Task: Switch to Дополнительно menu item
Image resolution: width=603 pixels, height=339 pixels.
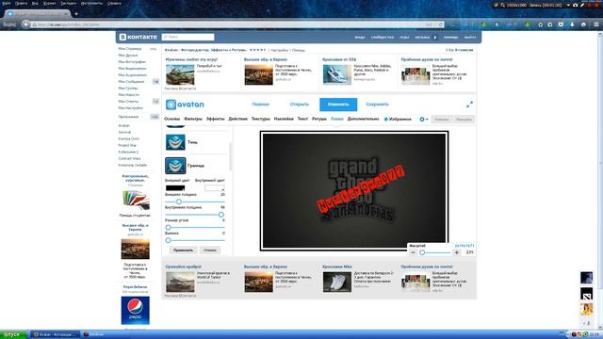Action: click(363, 120)
